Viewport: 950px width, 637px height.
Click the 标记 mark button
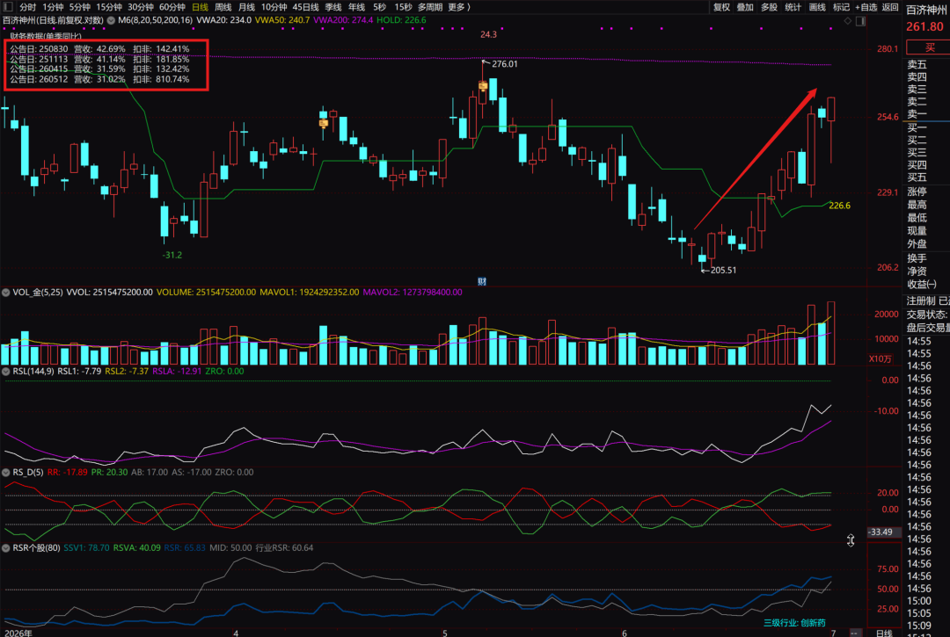pyautogui.click(x=841, y=7)
